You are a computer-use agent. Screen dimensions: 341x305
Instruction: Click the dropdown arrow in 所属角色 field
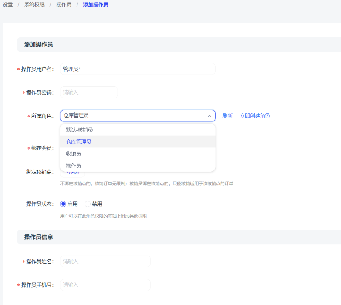(209, 116)
